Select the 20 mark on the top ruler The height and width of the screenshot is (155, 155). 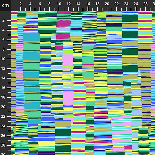coord(107,4)
